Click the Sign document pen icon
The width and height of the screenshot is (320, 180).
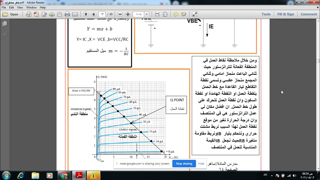44,14
